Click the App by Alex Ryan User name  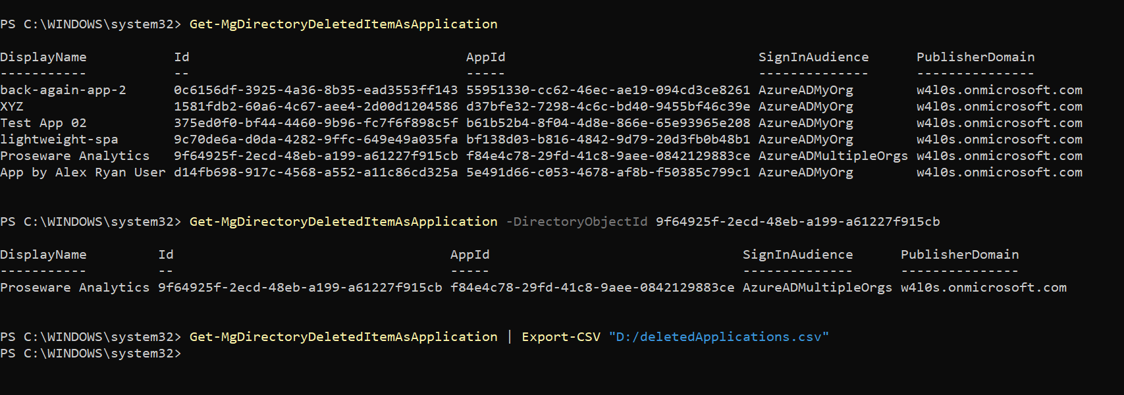(x=83, y=172)
